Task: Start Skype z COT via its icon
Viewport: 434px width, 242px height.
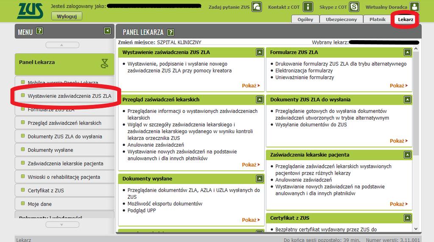Action: click(354, 7)
